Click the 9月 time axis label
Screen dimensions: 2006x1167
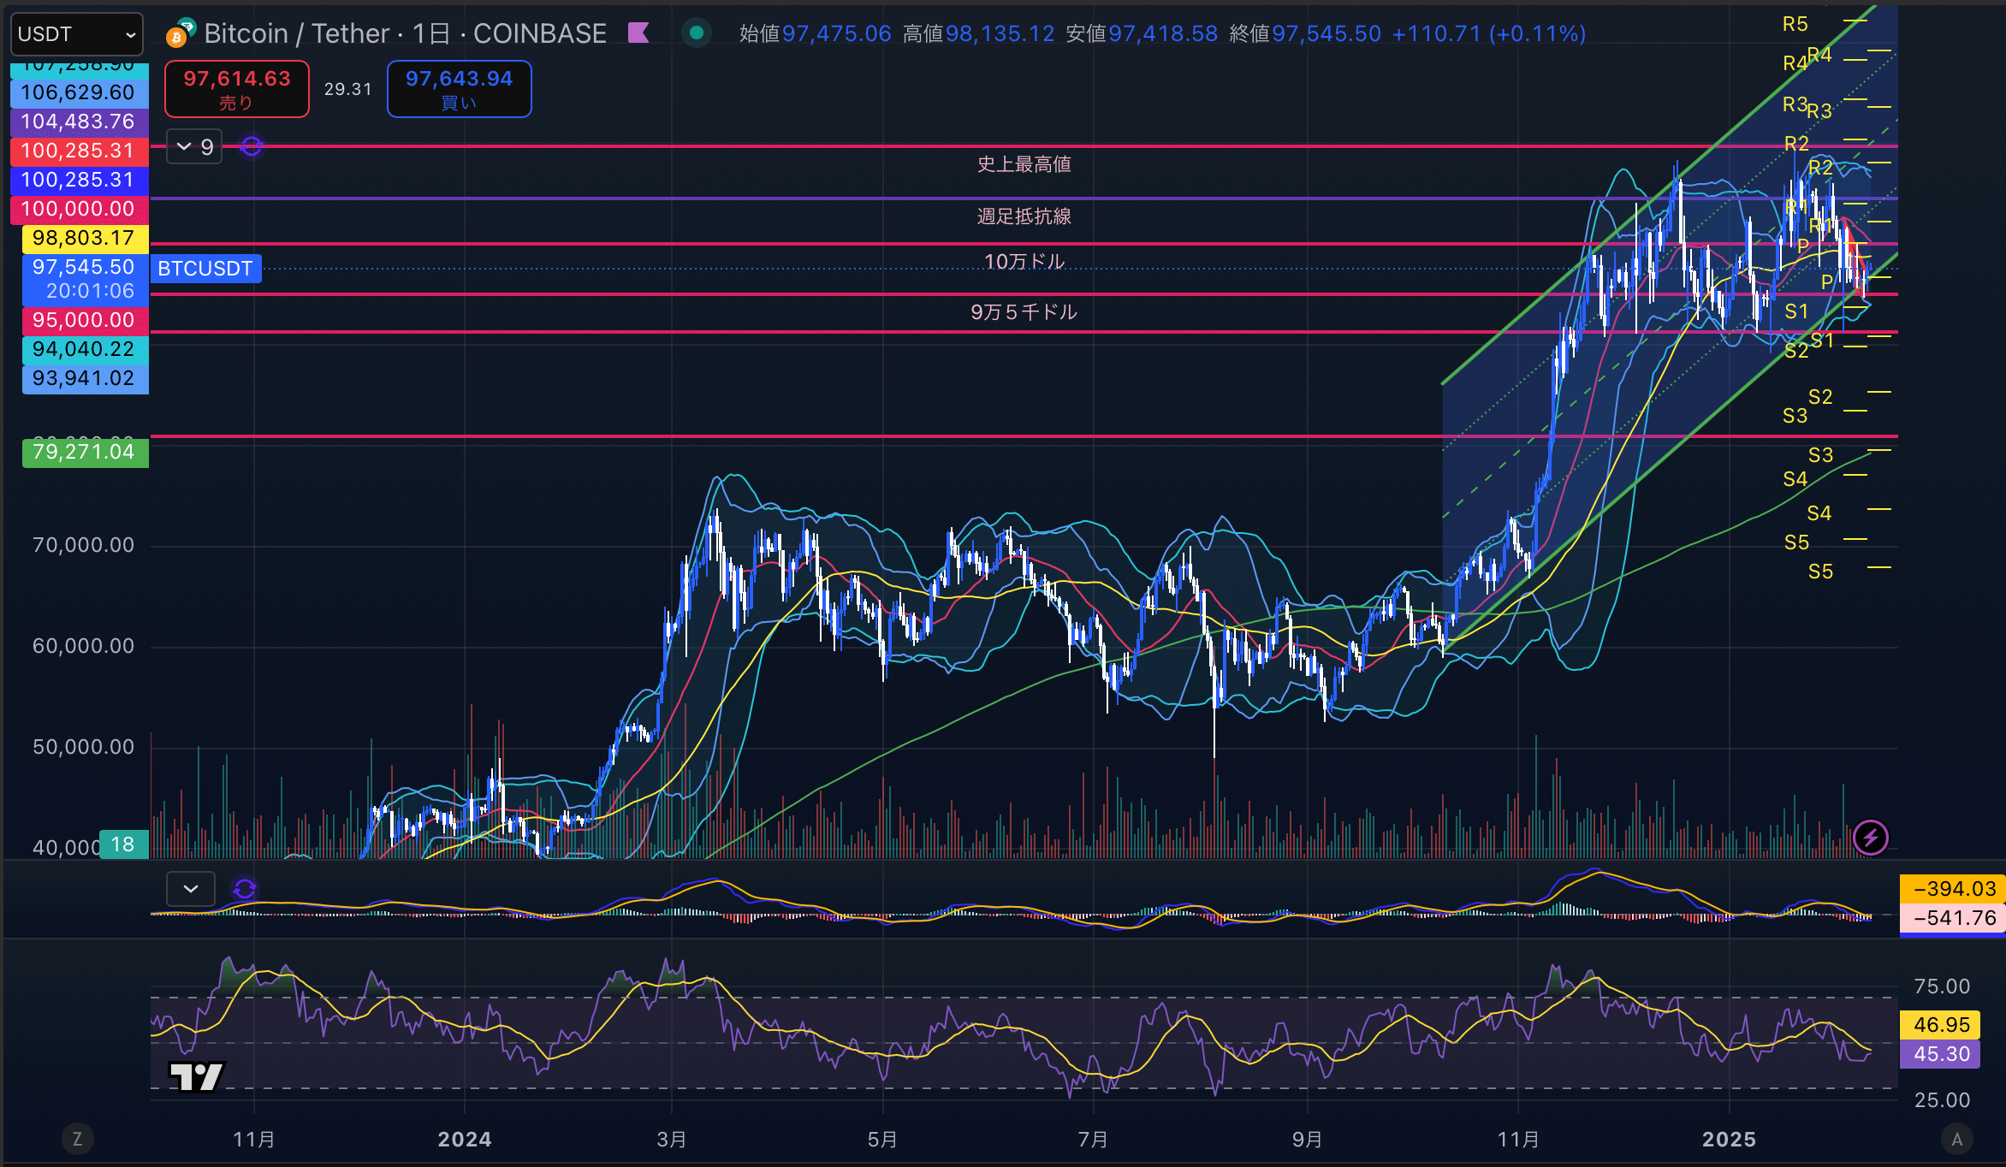coord(1307,1140)
